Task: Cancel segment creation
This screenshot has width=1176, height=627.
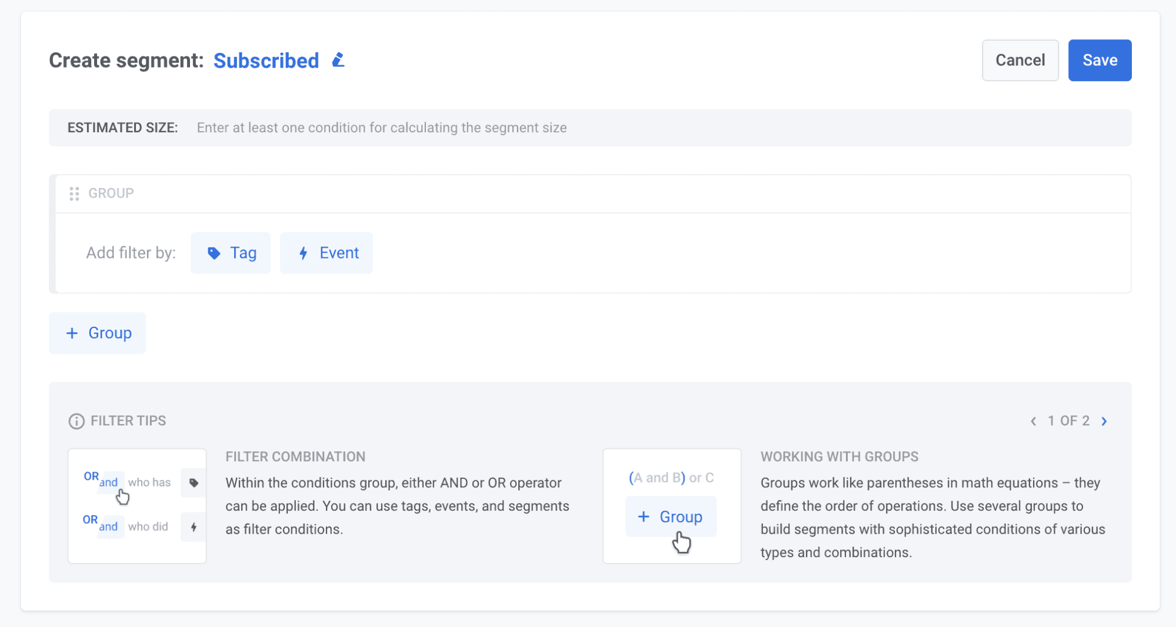Action: [x=1020, y=60]
